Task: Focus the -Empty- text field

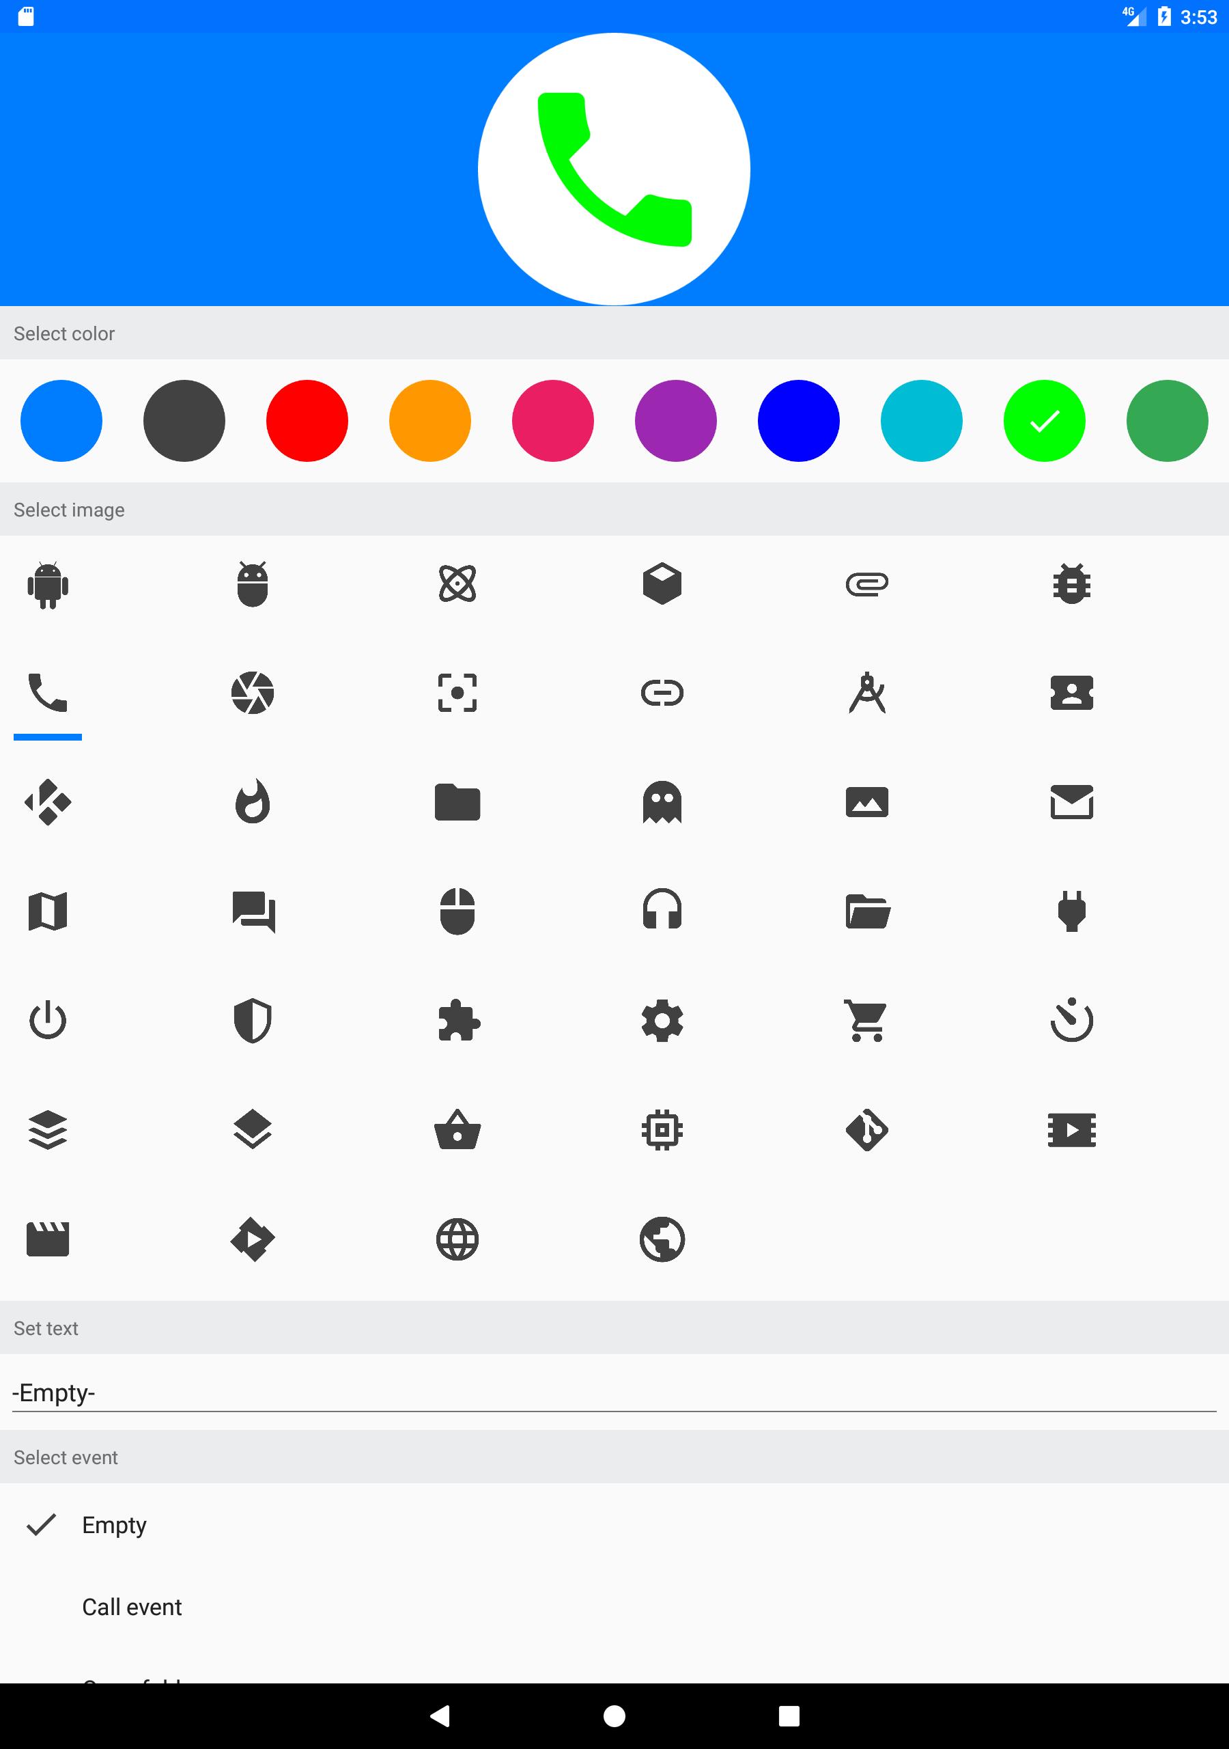Action: [614, 1392]
